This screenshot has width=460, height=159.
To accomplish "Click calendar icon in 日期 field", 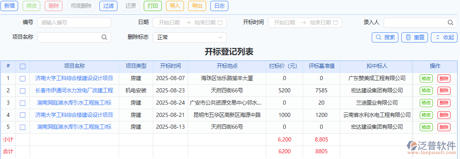I will click(x=220, y=22).
